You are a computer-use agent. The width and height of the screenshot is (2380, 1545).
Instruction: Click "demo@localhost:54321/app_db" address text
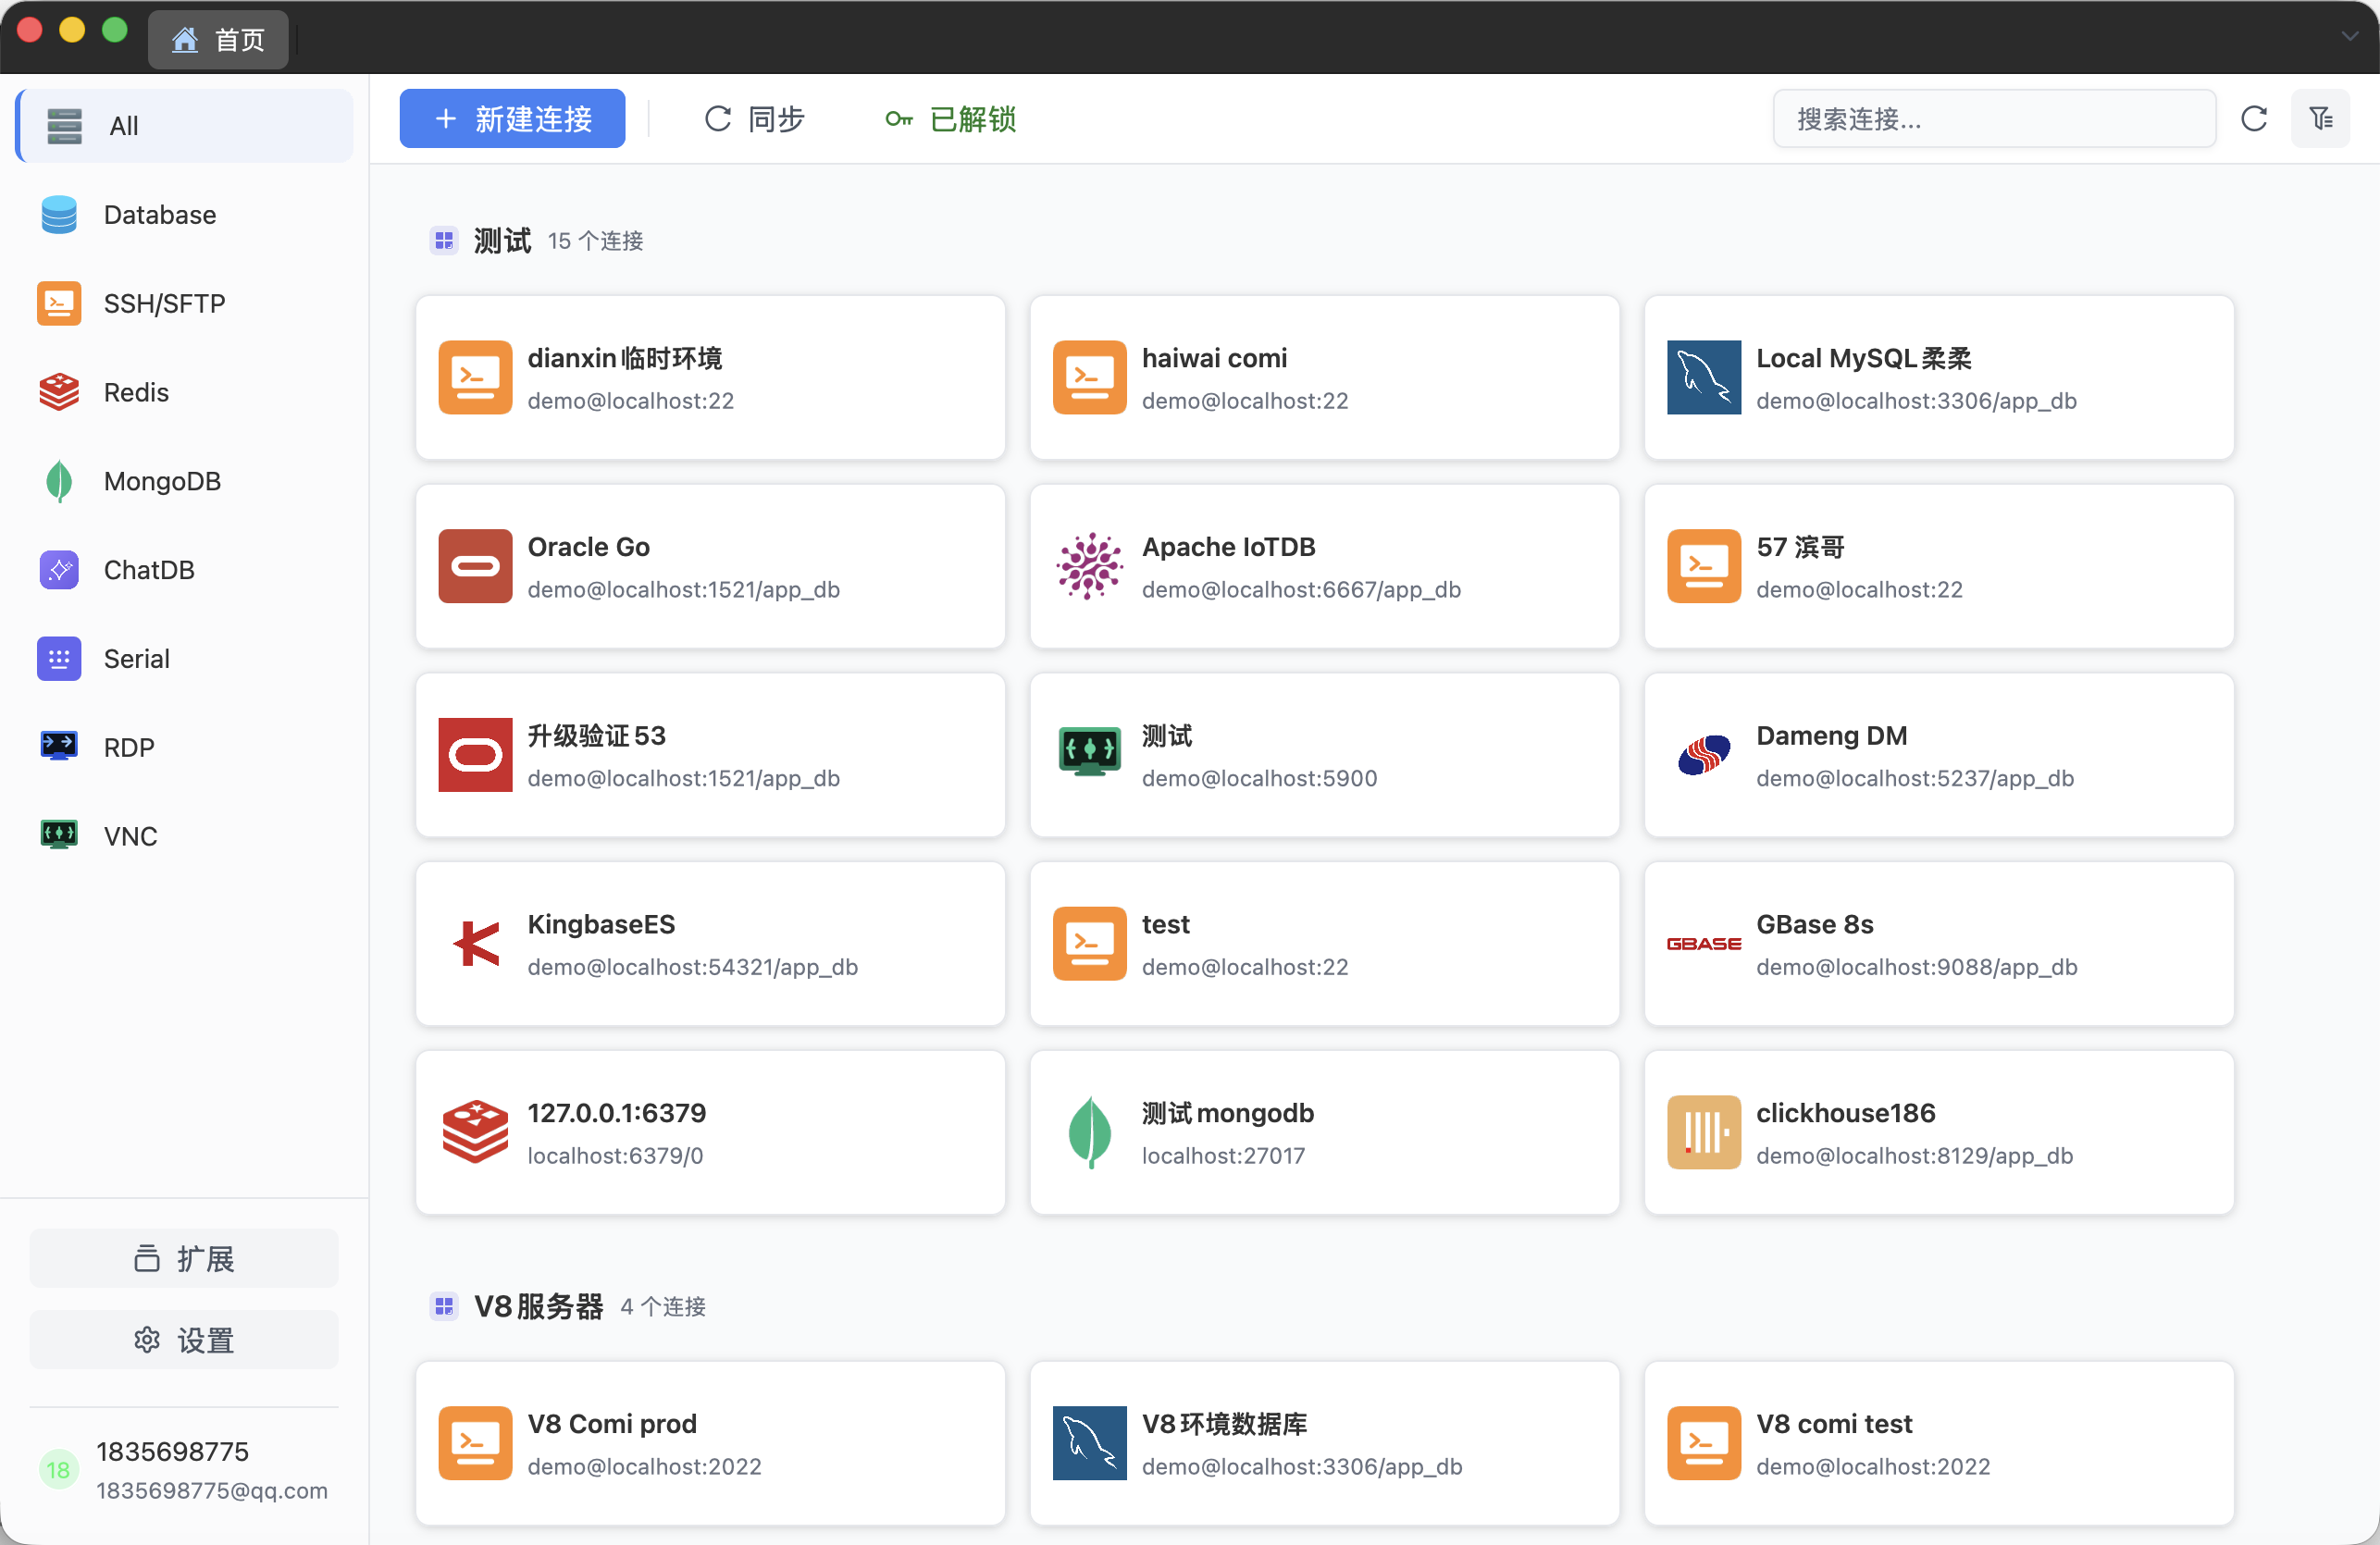(692, 968)
